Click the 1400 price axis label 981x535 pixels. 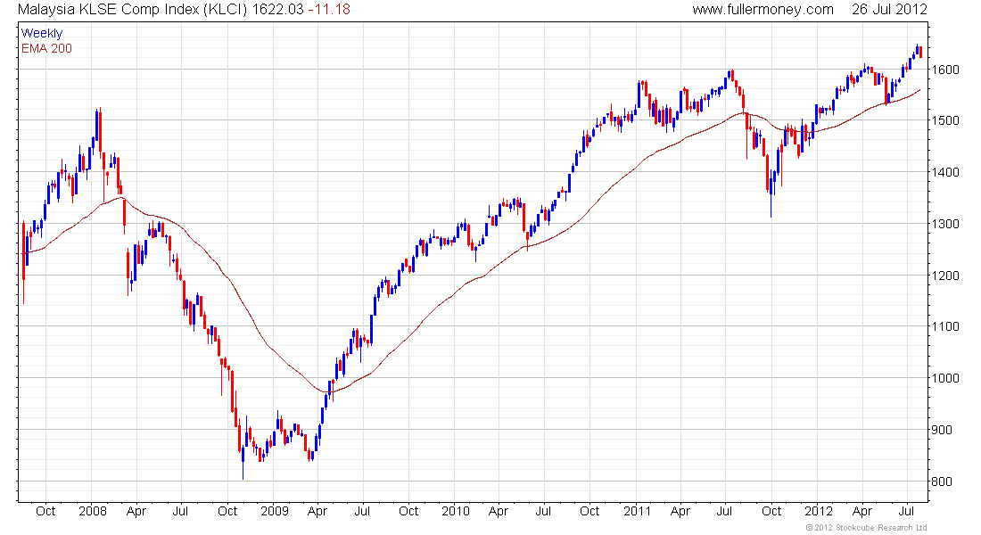tap(944, 172)
